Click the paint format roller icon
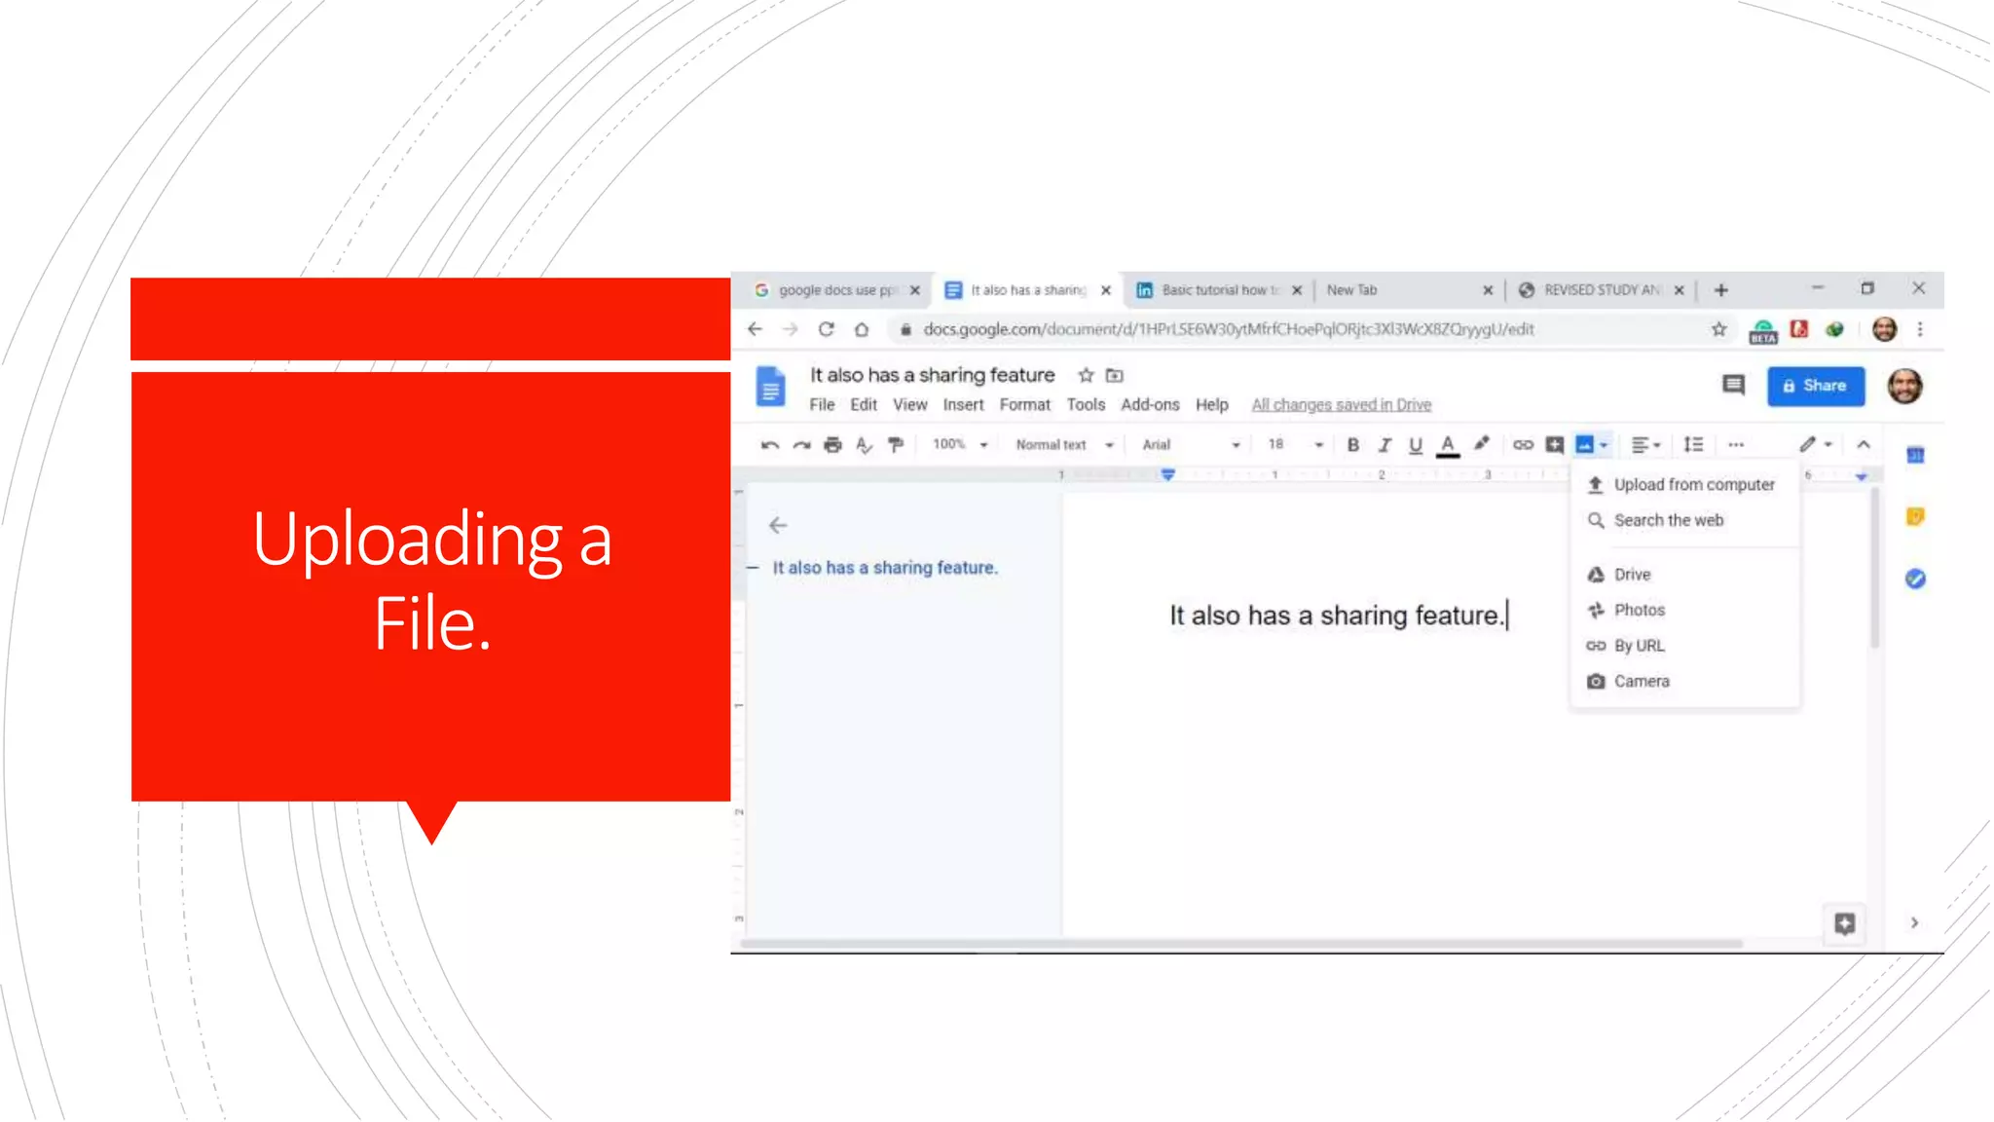1994x1122 pixels. tap(896, 445)
